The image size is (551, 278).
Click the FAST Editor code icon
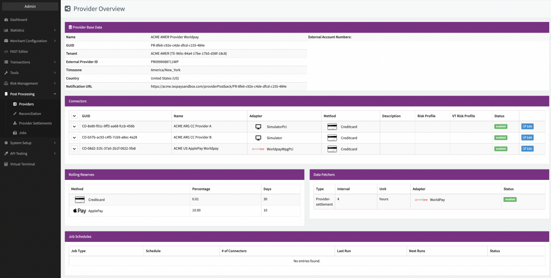pyautogui.click(x=6, y=52)
